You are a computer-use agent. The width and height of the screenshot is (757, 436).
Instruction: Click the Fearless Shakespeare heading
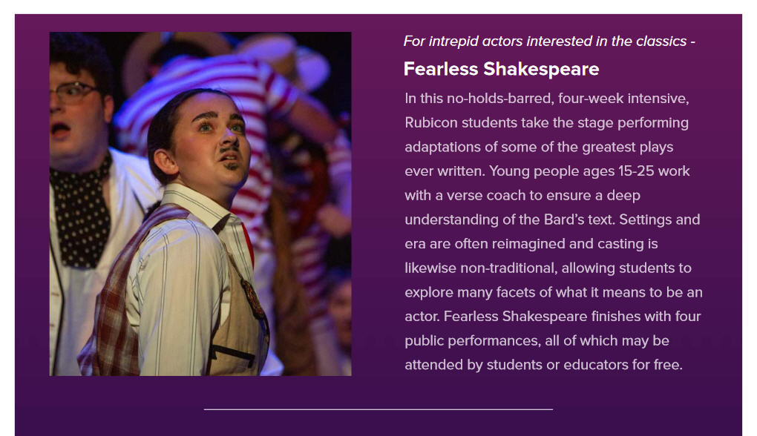coord(501,69)
